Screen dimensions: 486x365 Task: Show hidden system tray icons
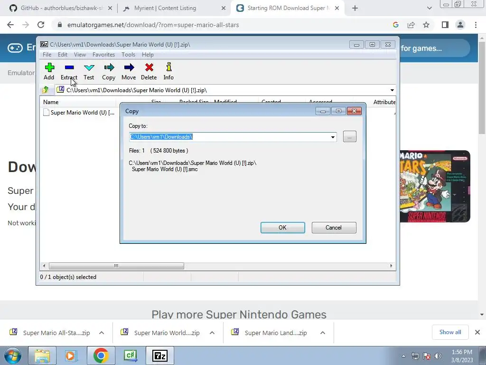pos(403,356)
